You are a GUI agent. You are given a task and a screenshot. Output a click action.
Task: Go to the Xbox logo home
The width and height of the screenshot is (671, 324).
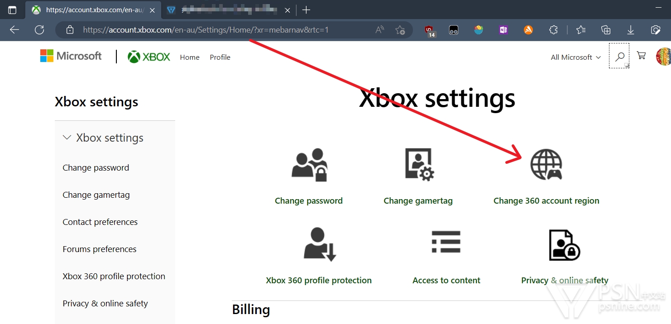click(x=149, y=57)
